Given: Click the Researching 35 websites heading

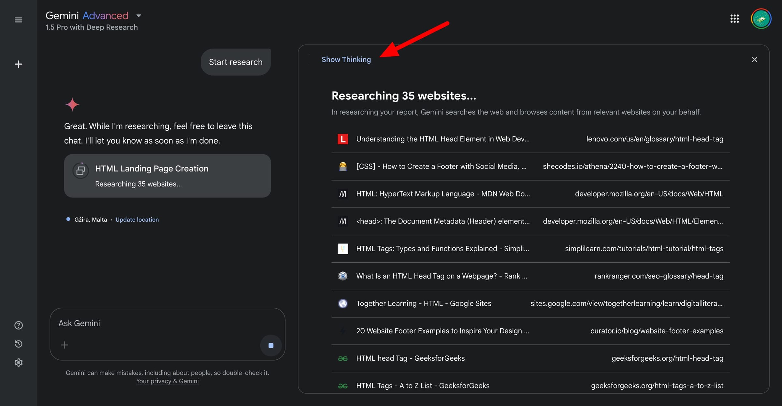Looking at the screenshot, I should pos(404,96).
